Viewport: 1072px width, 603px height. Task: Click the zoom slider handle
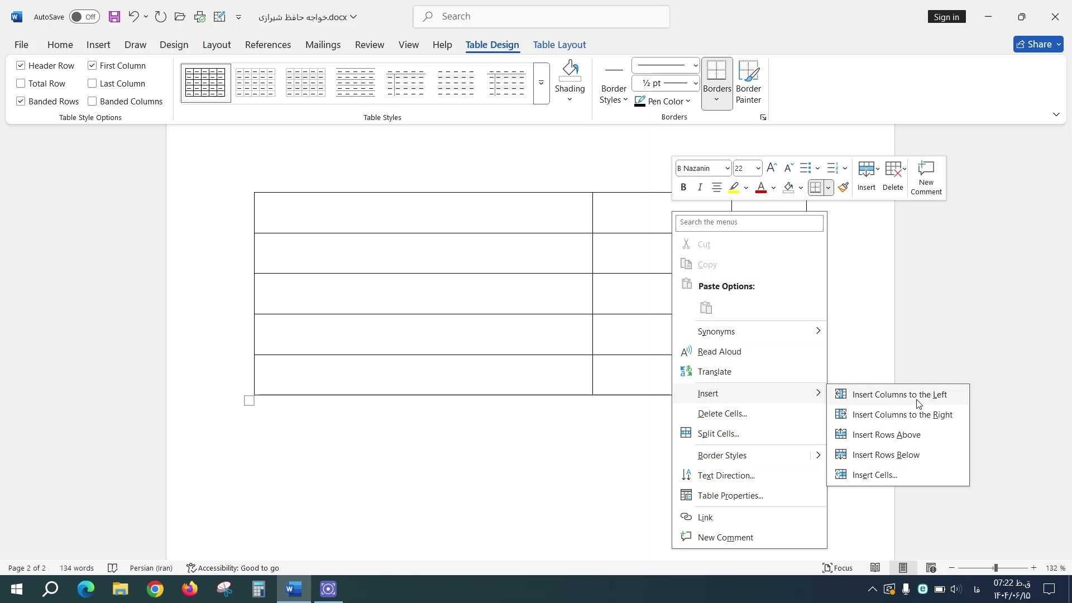(x=996, y=568)
